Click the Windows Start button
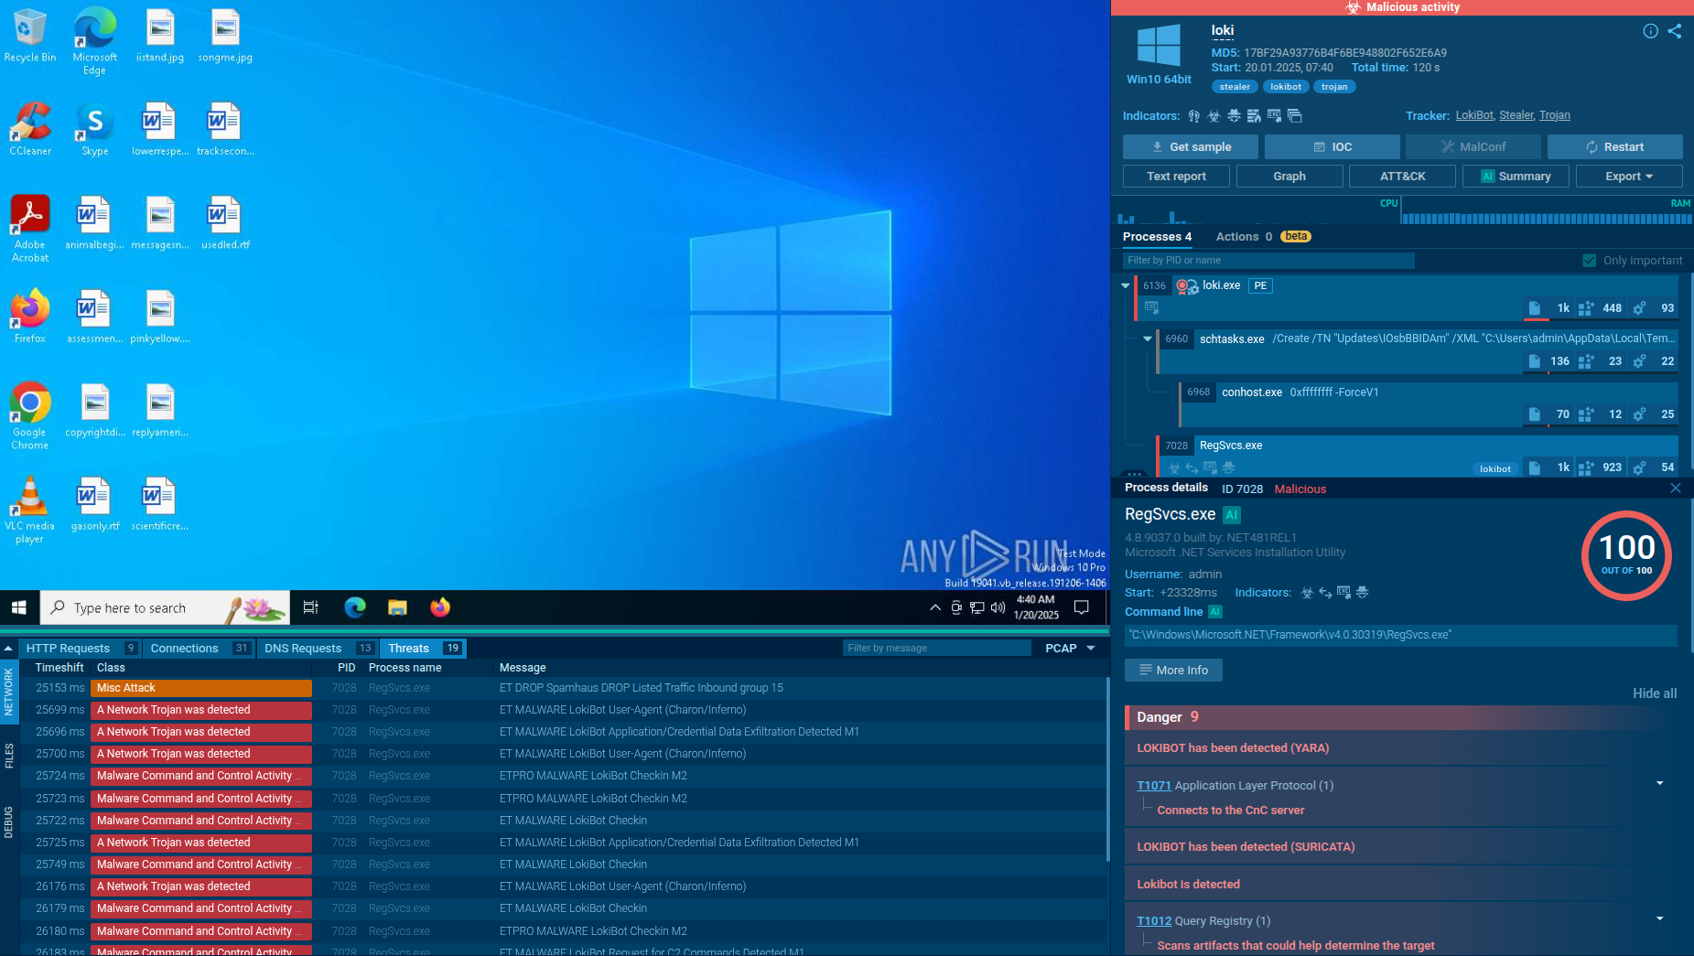 click(x=19, y=607)
